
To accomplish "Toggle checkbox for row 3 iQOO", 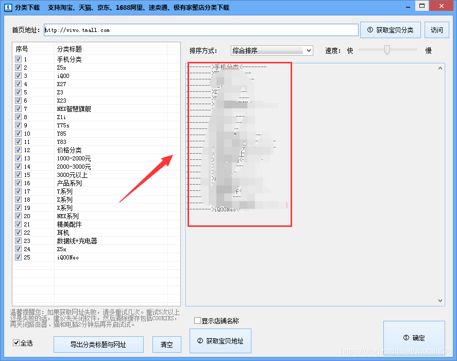I will pos(19,76).
